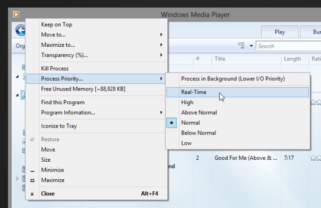
Task: Click the 7:17 track length
Action: (x=289, y=158)
